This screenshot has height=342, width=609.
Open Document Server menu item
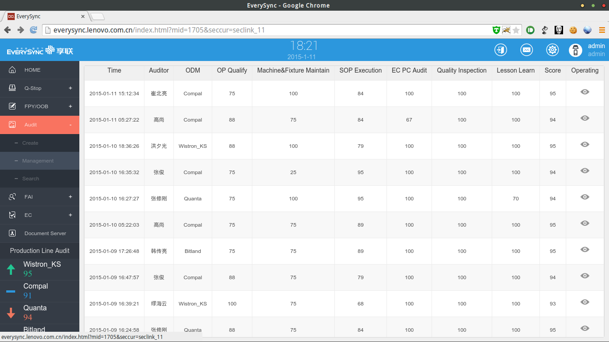40,233
